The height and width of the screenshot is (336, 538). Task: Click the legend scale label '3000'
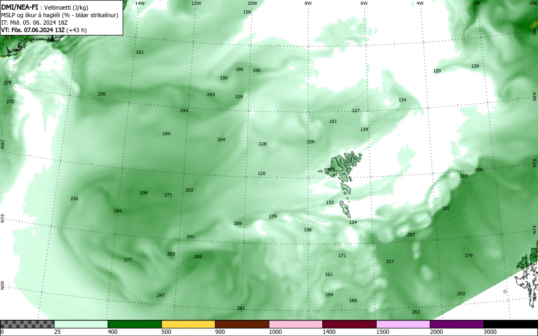click(x=490, y=332)
